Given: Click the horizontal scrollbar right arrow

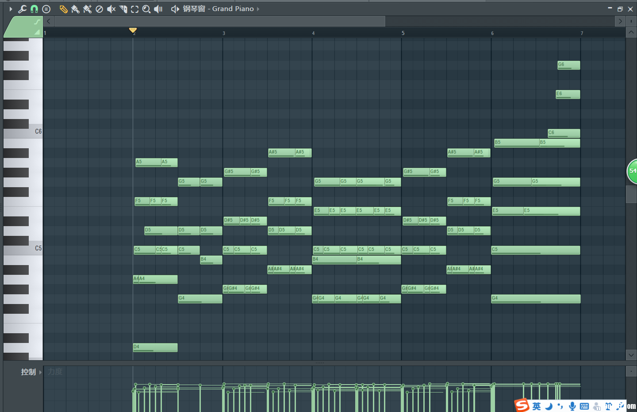Looking at the screenshot, I should (x=620, y=21).
